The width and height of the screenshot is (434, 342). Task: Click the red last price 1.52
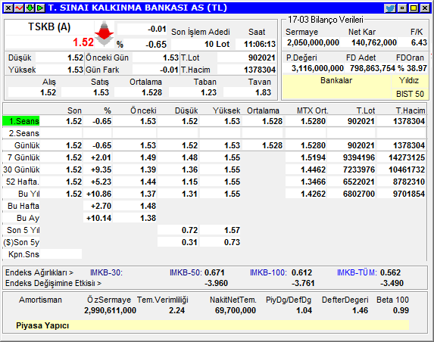(83, 42)
